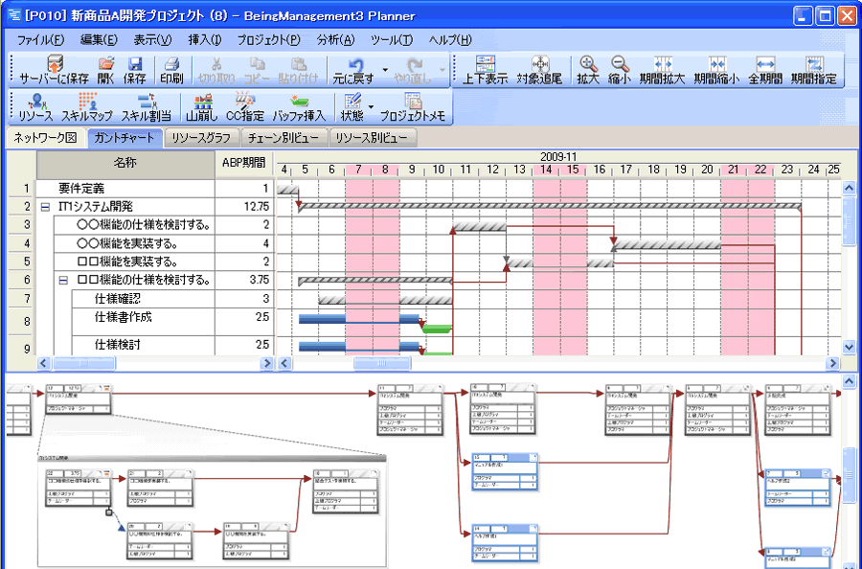
Task: Open the ツール menu
Action: (x=392, y=40)
